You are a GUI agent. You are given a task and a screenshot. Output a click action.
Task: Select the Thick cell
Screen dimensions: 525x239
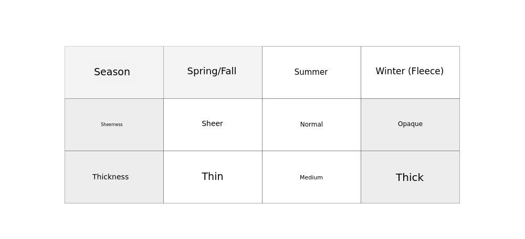(x=410, y=177)
